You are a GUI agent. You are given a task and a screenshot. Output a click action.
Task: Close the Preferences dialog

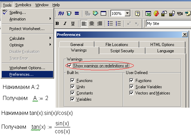(x=185, y=35)
